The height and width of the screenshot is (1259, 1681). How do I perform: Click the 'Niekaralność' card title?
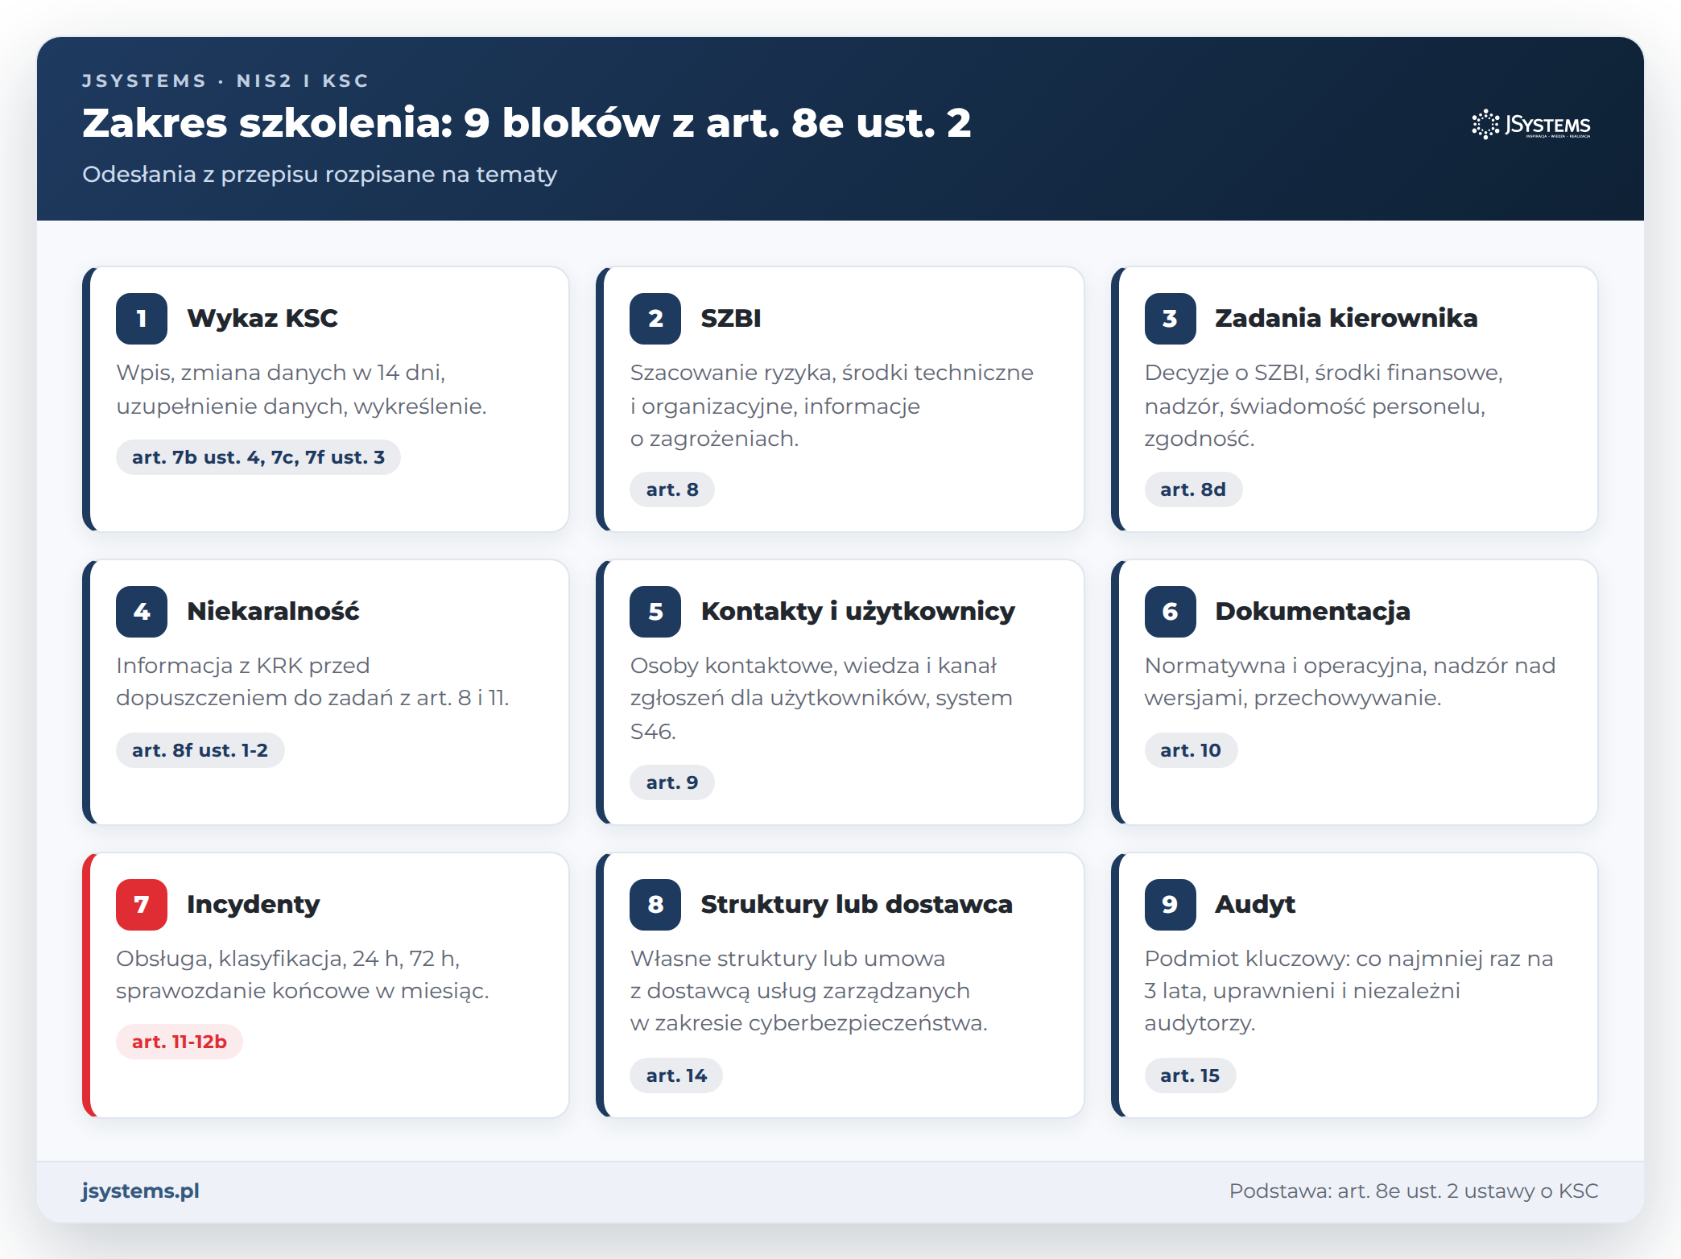point(273,611)
